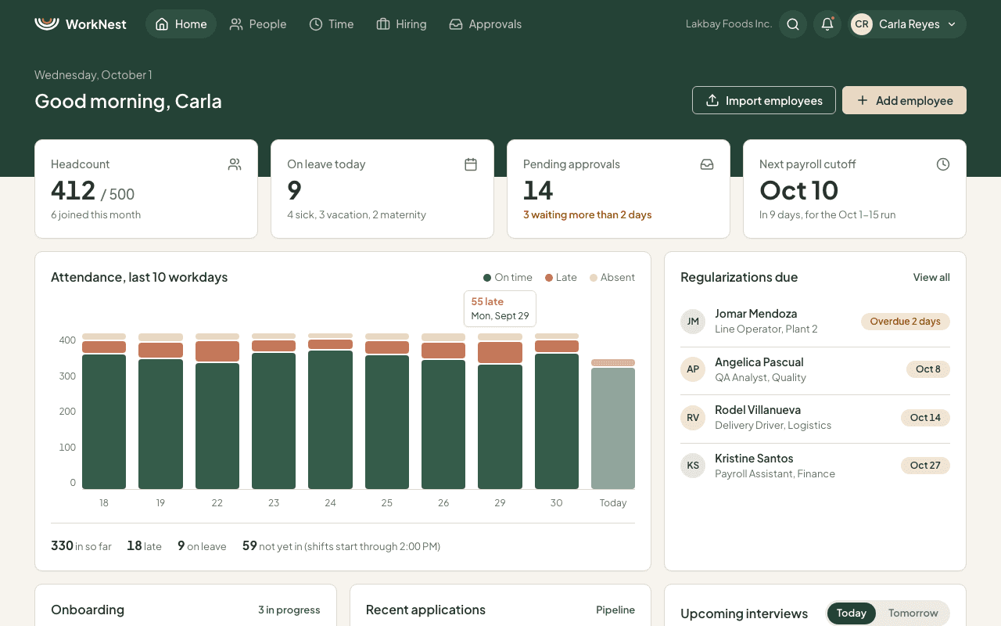
Task: Switch upcoming interviews to Tomorrow
Action: 913,613
